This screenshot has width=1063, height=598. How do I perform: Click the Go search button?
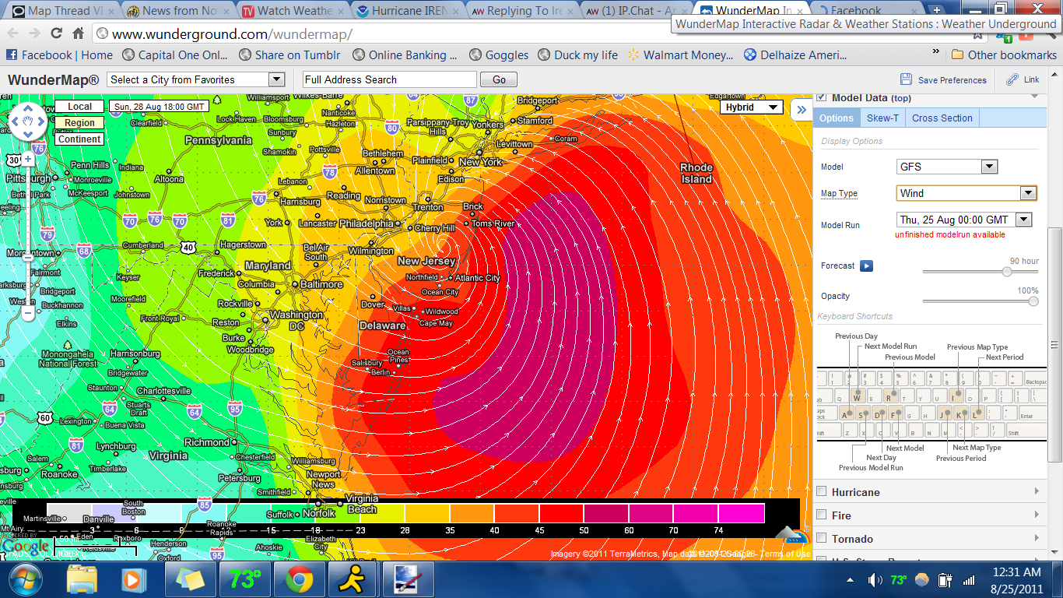(x=499, y=79)
